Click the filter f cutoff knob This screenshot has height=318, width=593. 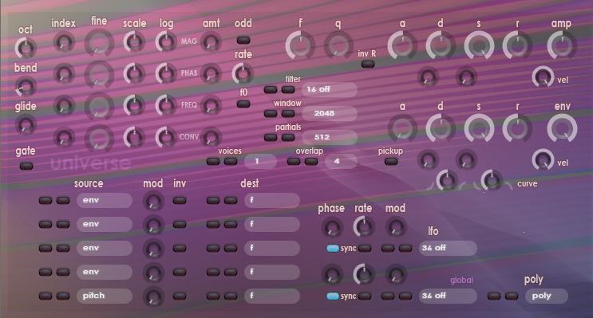[x=300, y=45]
